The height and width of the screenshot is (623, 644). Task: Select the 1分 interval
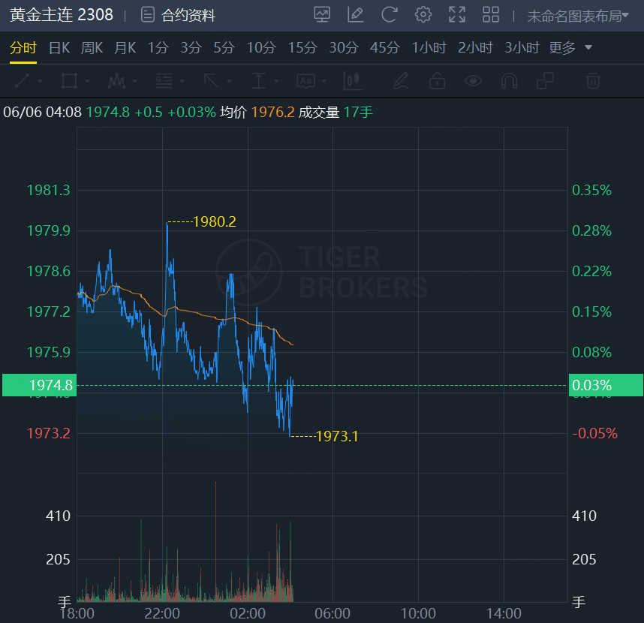pyautogui.click(x=158, y=47)
